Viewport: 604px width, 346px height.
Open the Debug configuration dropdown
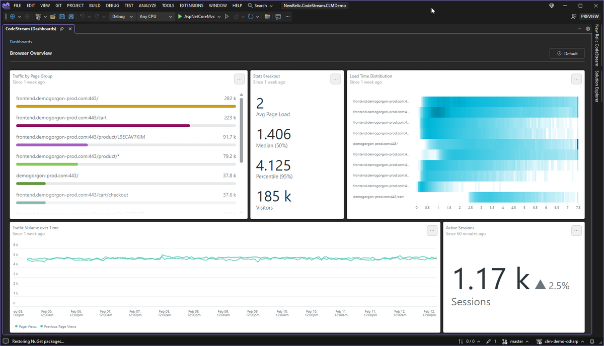122,17
